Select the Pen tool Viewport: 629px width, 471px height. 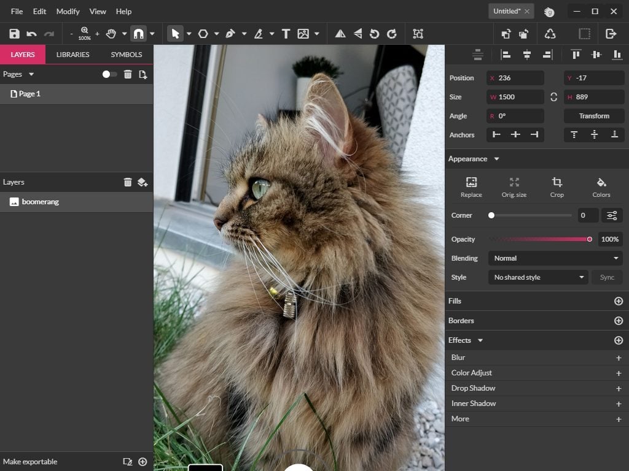click(230, 34)
